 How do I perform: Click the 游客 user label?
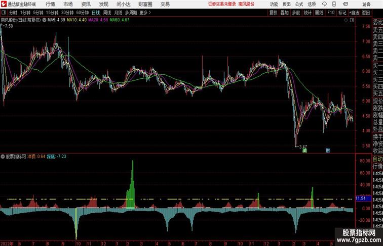click(x=366, y=4)
